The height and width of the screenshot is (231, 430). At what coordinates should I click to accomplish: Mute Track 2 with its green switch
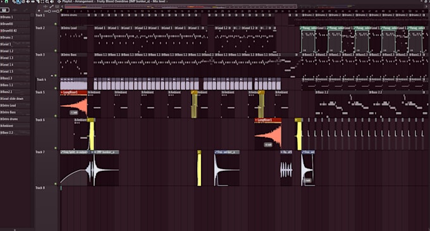56,51
